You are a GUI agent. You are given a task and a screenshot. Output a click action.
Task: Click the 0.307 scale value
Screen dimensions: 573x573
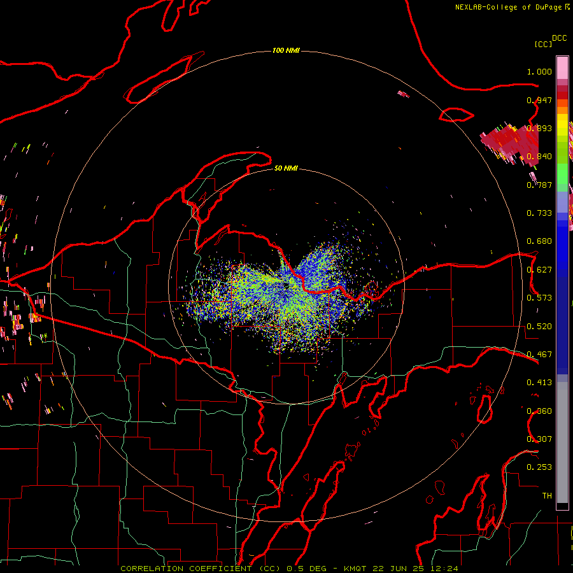point(539,439)
